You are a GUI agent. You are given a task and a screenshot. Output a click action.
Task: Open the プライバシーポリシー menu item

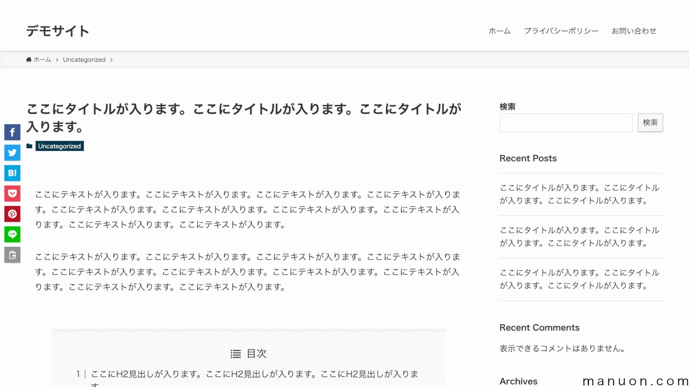pos(561,31)
